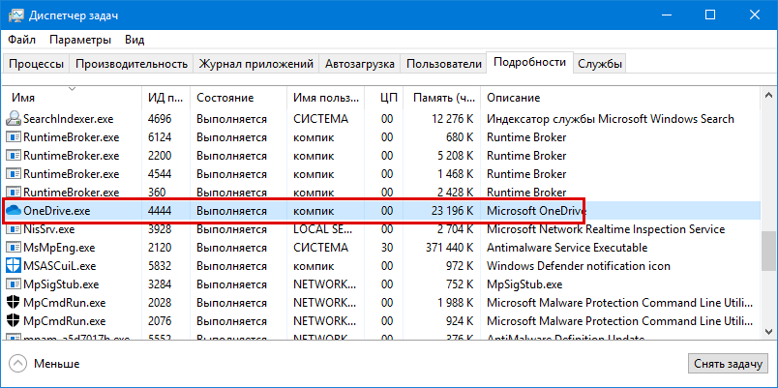778x388 pixels.
Task: Sort by the ИД process column header
Action: pos(166,98)
